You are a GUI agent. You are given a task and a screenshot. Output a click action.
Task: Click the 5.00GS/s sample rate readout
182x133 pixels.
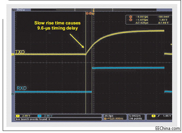click(135, 116)
